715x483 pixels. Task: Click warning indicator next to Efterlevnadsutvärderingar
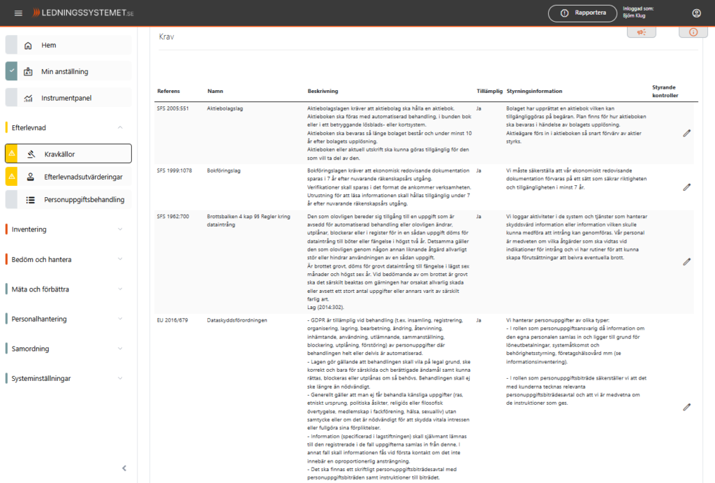pos(11,177)
